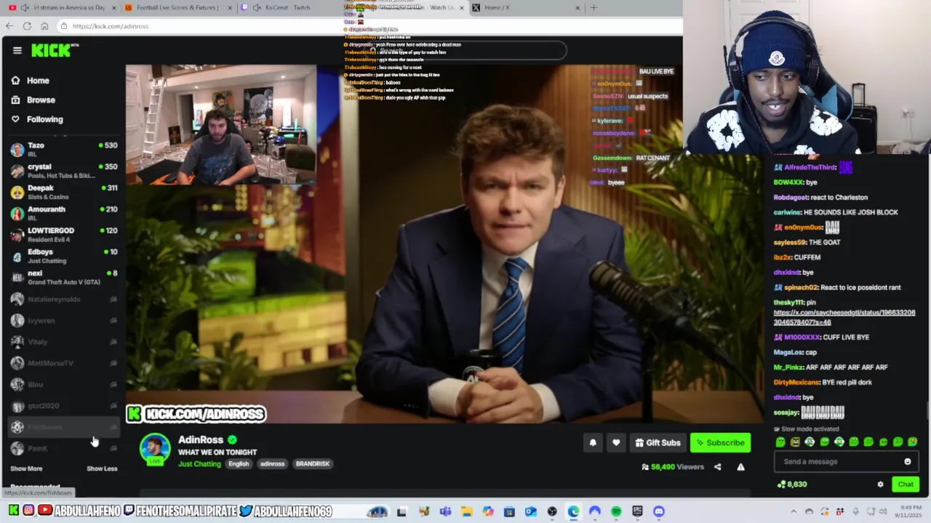Open OBS Studio from the taskbar
Image resolution: width=931 pixels, height=523 pixels.
click(x=552, y=511)
